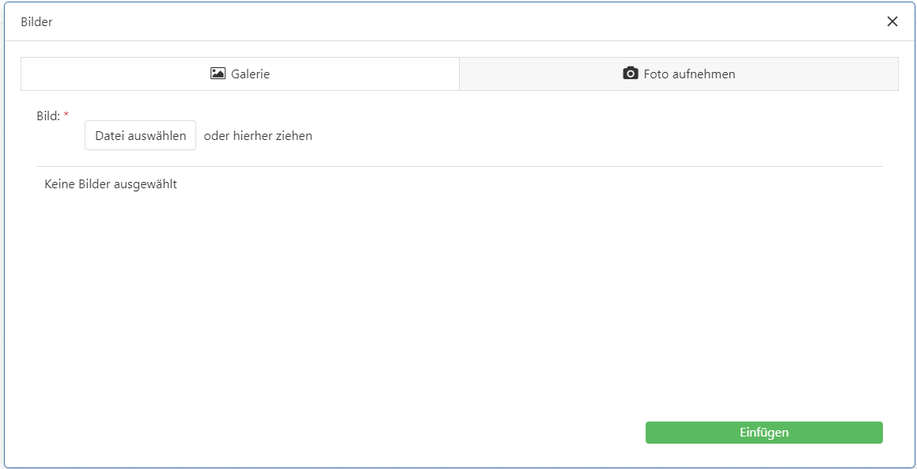This screenshot has width=917, height=469.
Task: Open the Foto aufnehmen tab
Action: pyautogui.click(x=678, y=74)
